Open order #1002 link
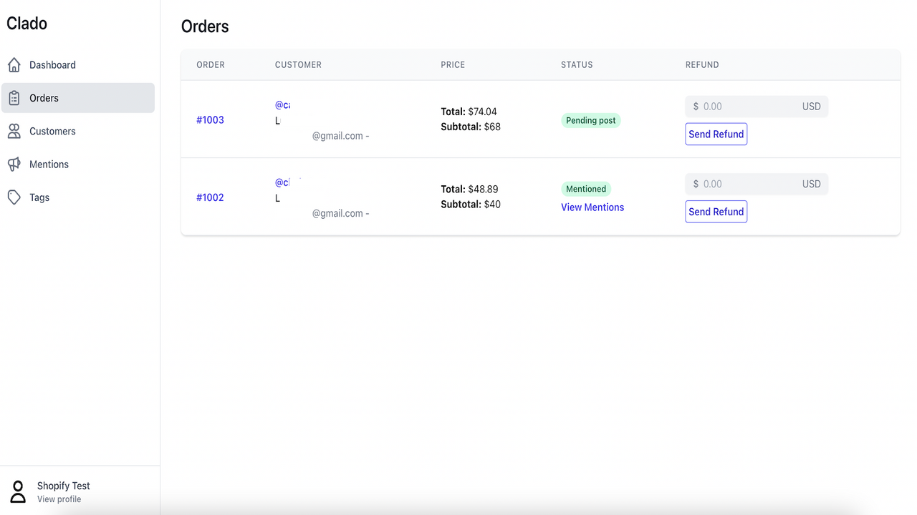917x515 pixels. [210, 197]
